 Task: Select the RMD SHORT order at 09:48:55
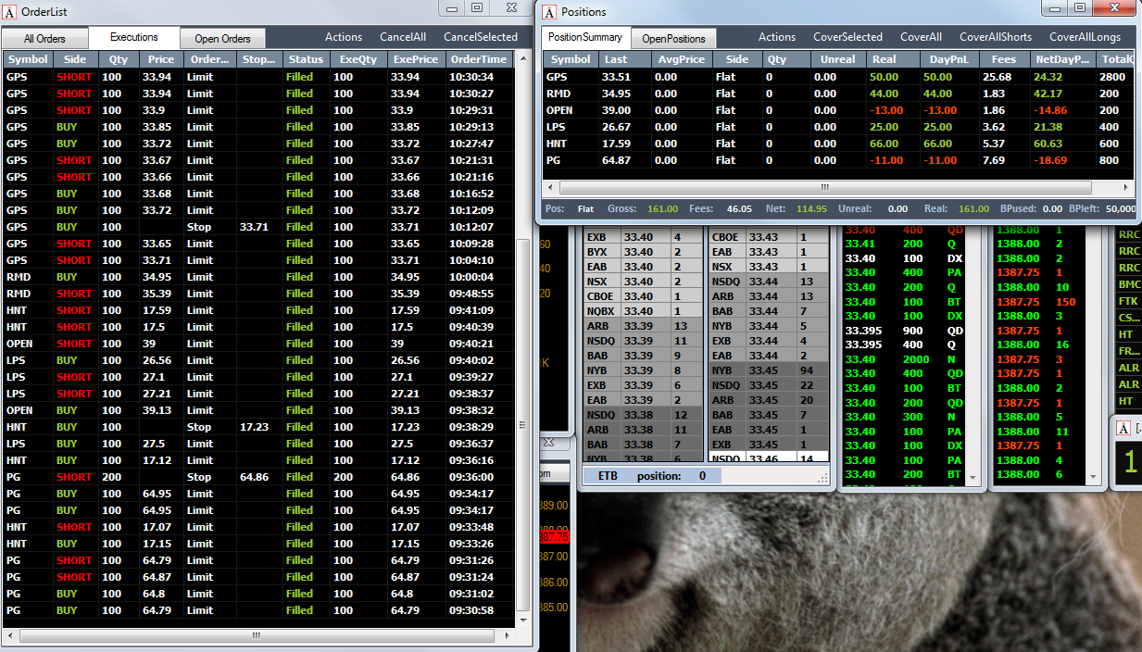tap(258, 294)
